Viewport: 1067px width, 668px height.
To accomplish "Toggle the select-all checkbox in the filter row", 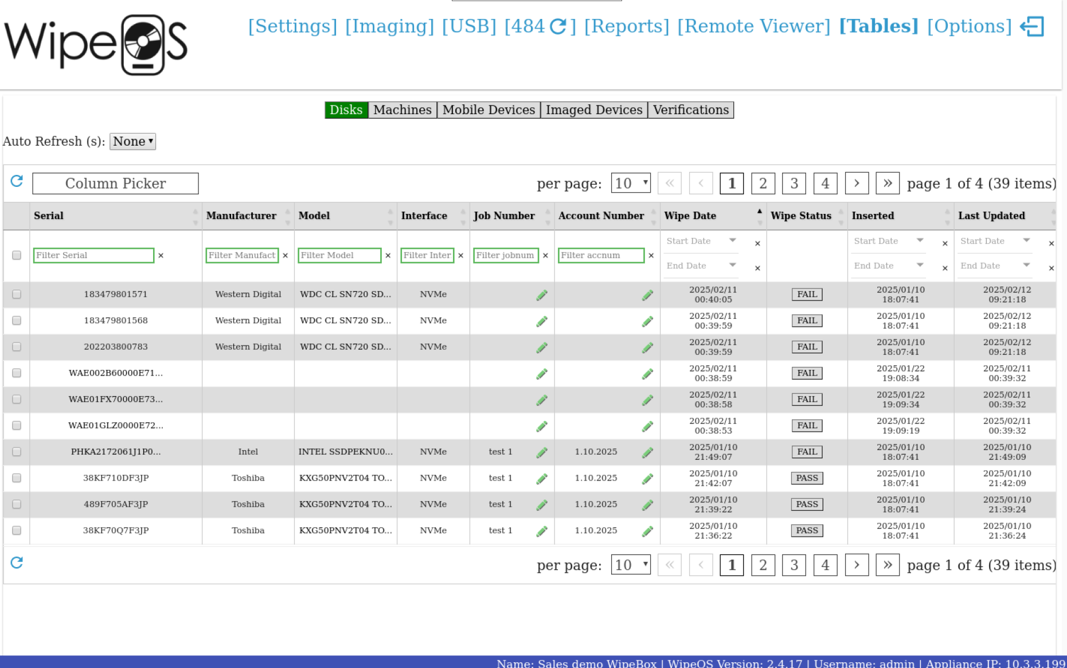I will pyautogui.click(x=17, y=255).
